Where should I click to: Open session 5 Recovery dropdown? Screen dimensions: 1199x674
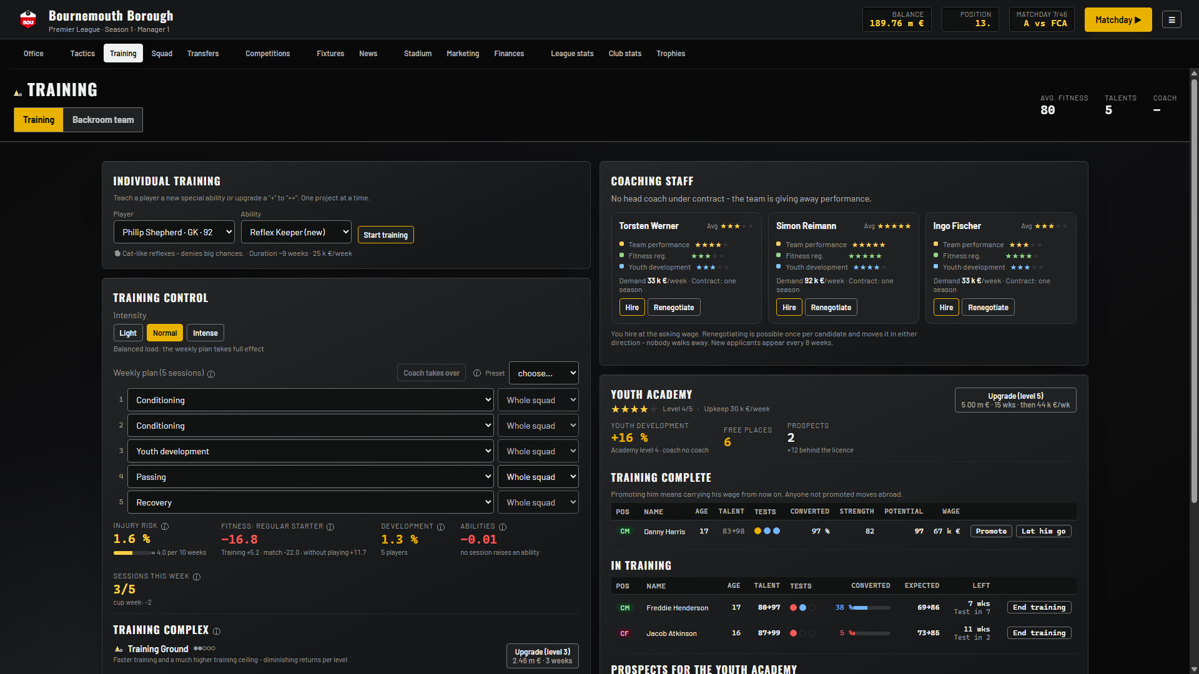[x=310, y=502]
